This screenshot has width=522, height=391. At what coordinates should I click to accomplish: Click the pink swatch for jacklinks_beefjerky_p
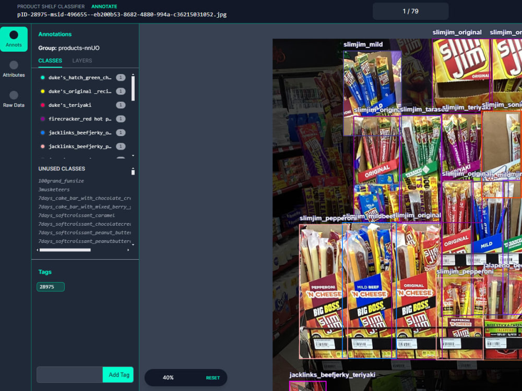(43, 146)
